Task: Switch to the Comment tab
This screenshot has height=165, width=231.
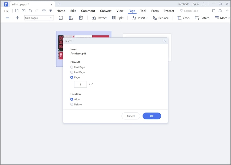Action: 88,11
